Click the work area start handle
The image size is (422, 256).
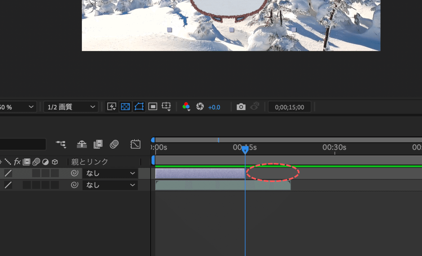(153, 160)
